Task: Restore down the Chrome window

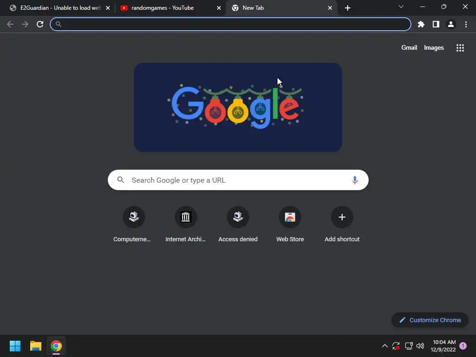Action: [x=443, y=7]
